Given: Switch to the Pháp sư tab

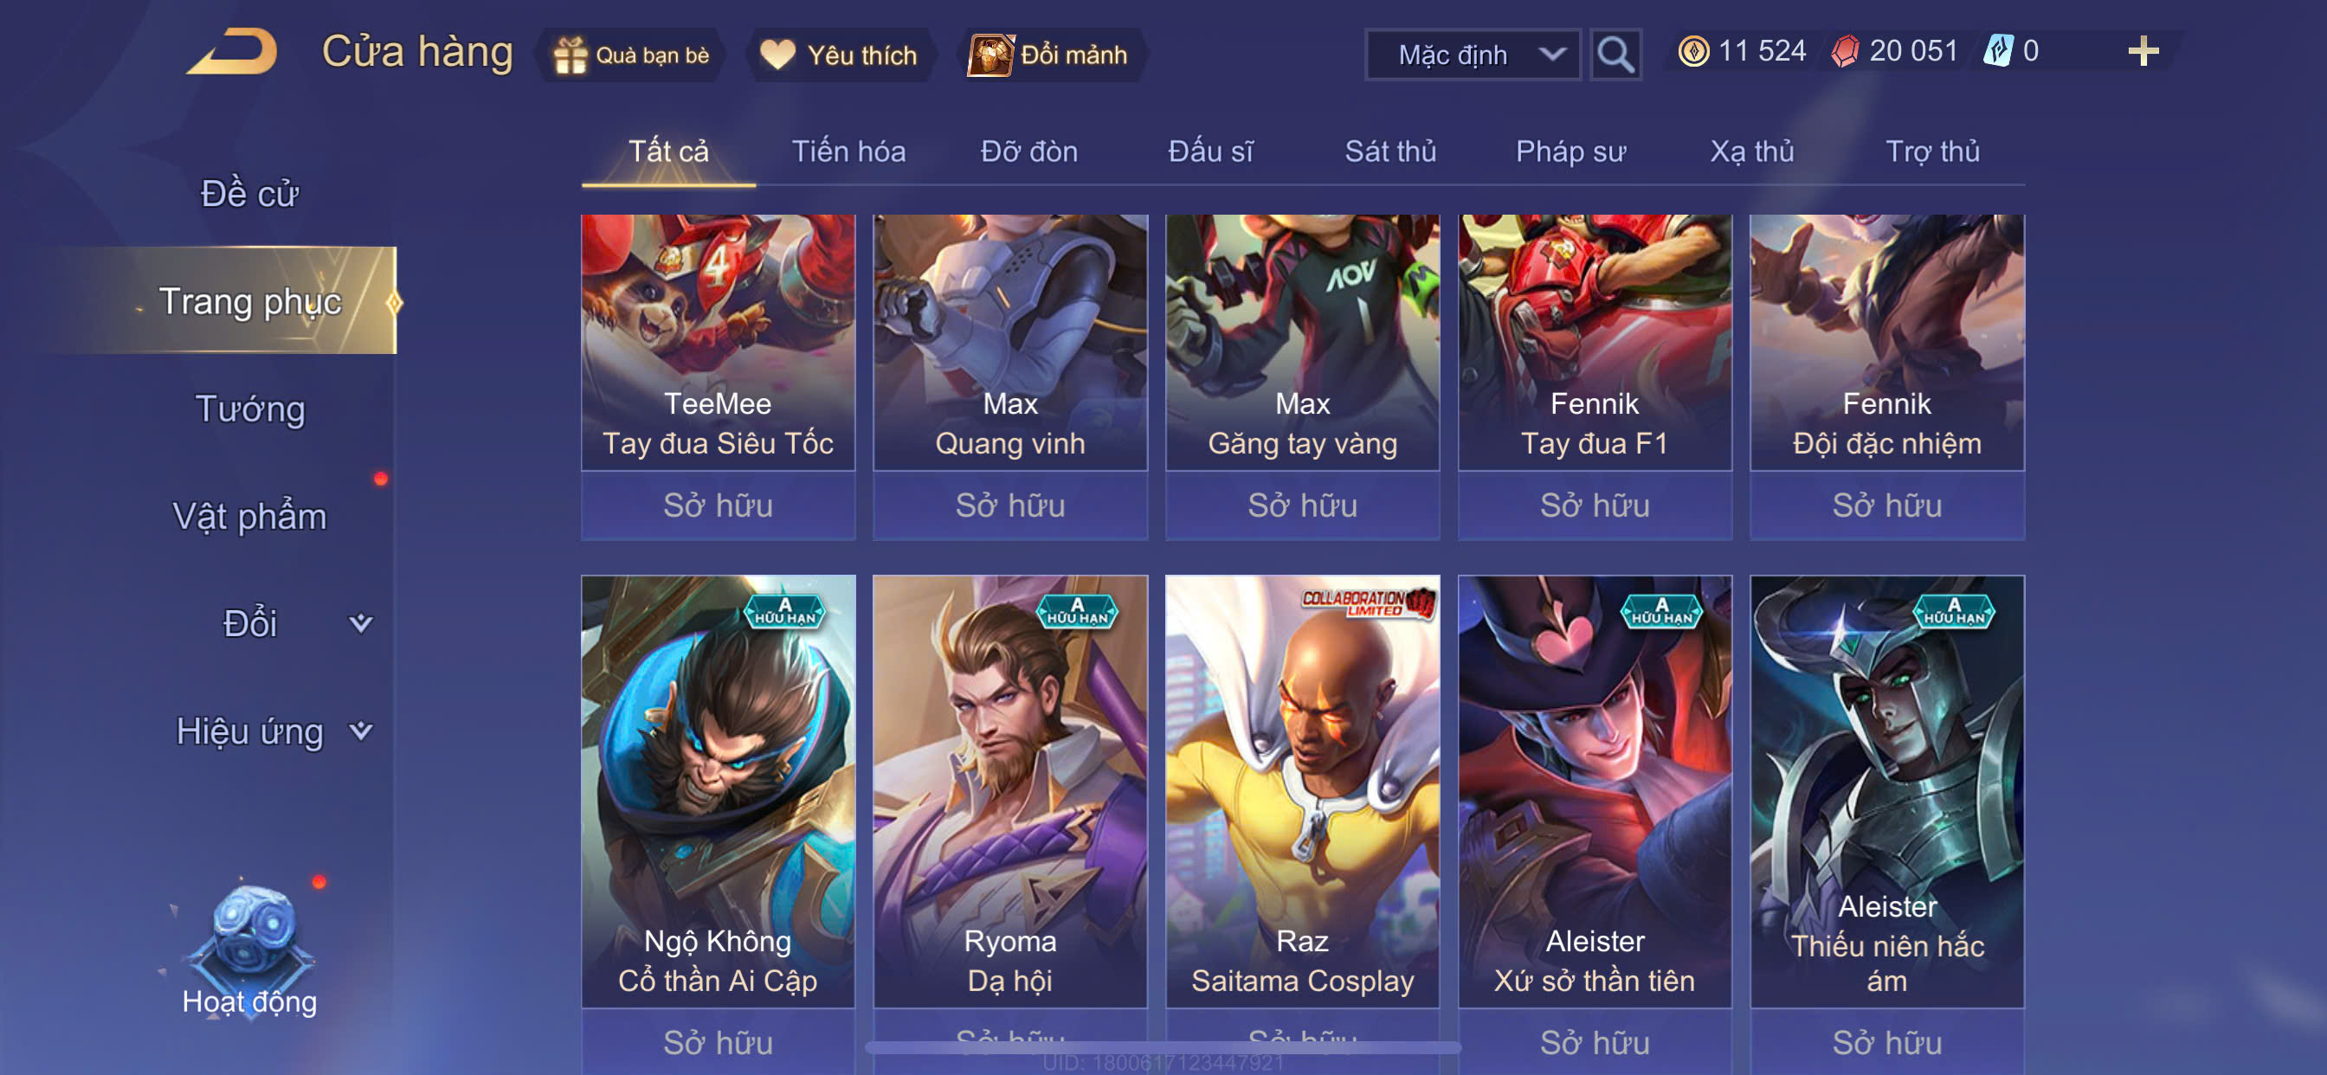Looking at the screenshot, I should [1571, 151].
